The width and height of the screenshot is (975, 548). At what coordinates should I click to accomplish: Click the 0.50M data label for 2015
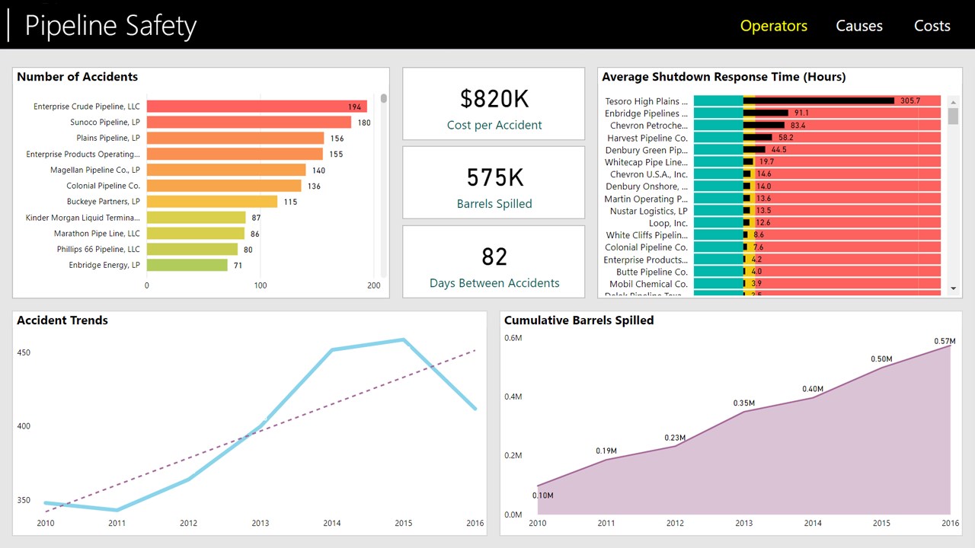pos(881,359)
